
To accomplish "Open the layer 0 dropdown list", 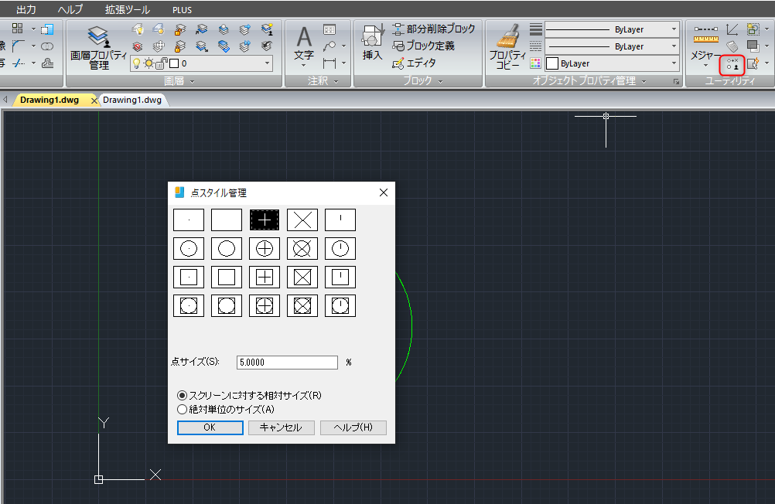I will point(267,63).
